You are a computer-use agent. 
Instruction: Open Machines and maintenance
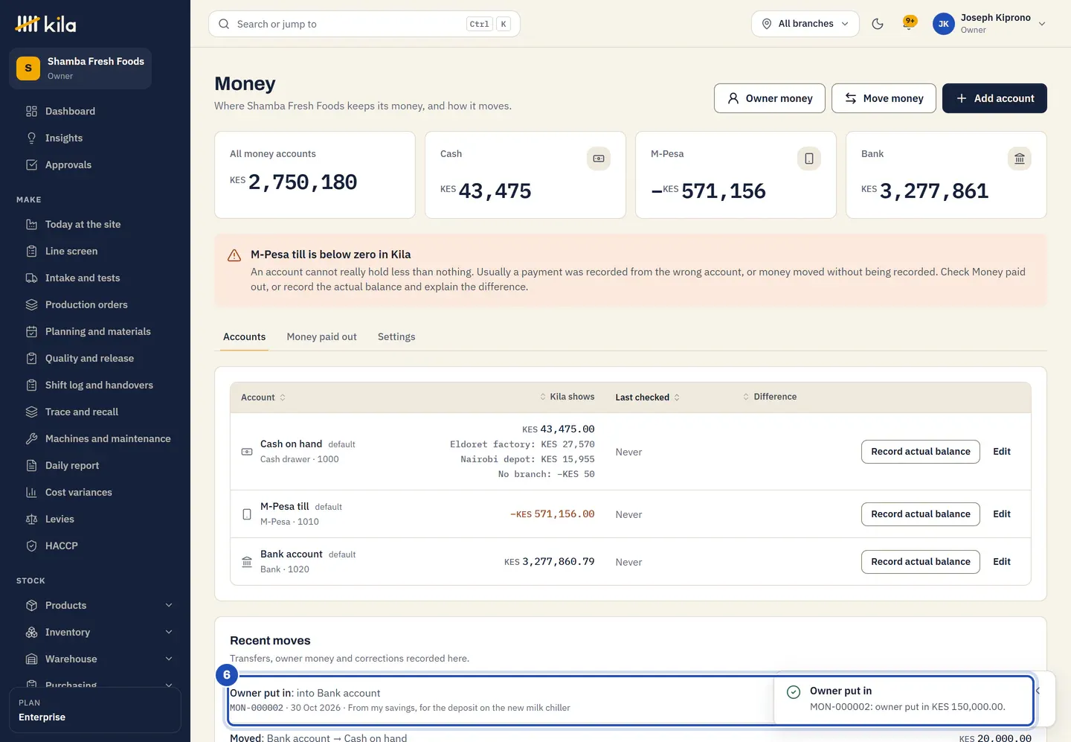(x=95, y=438)
